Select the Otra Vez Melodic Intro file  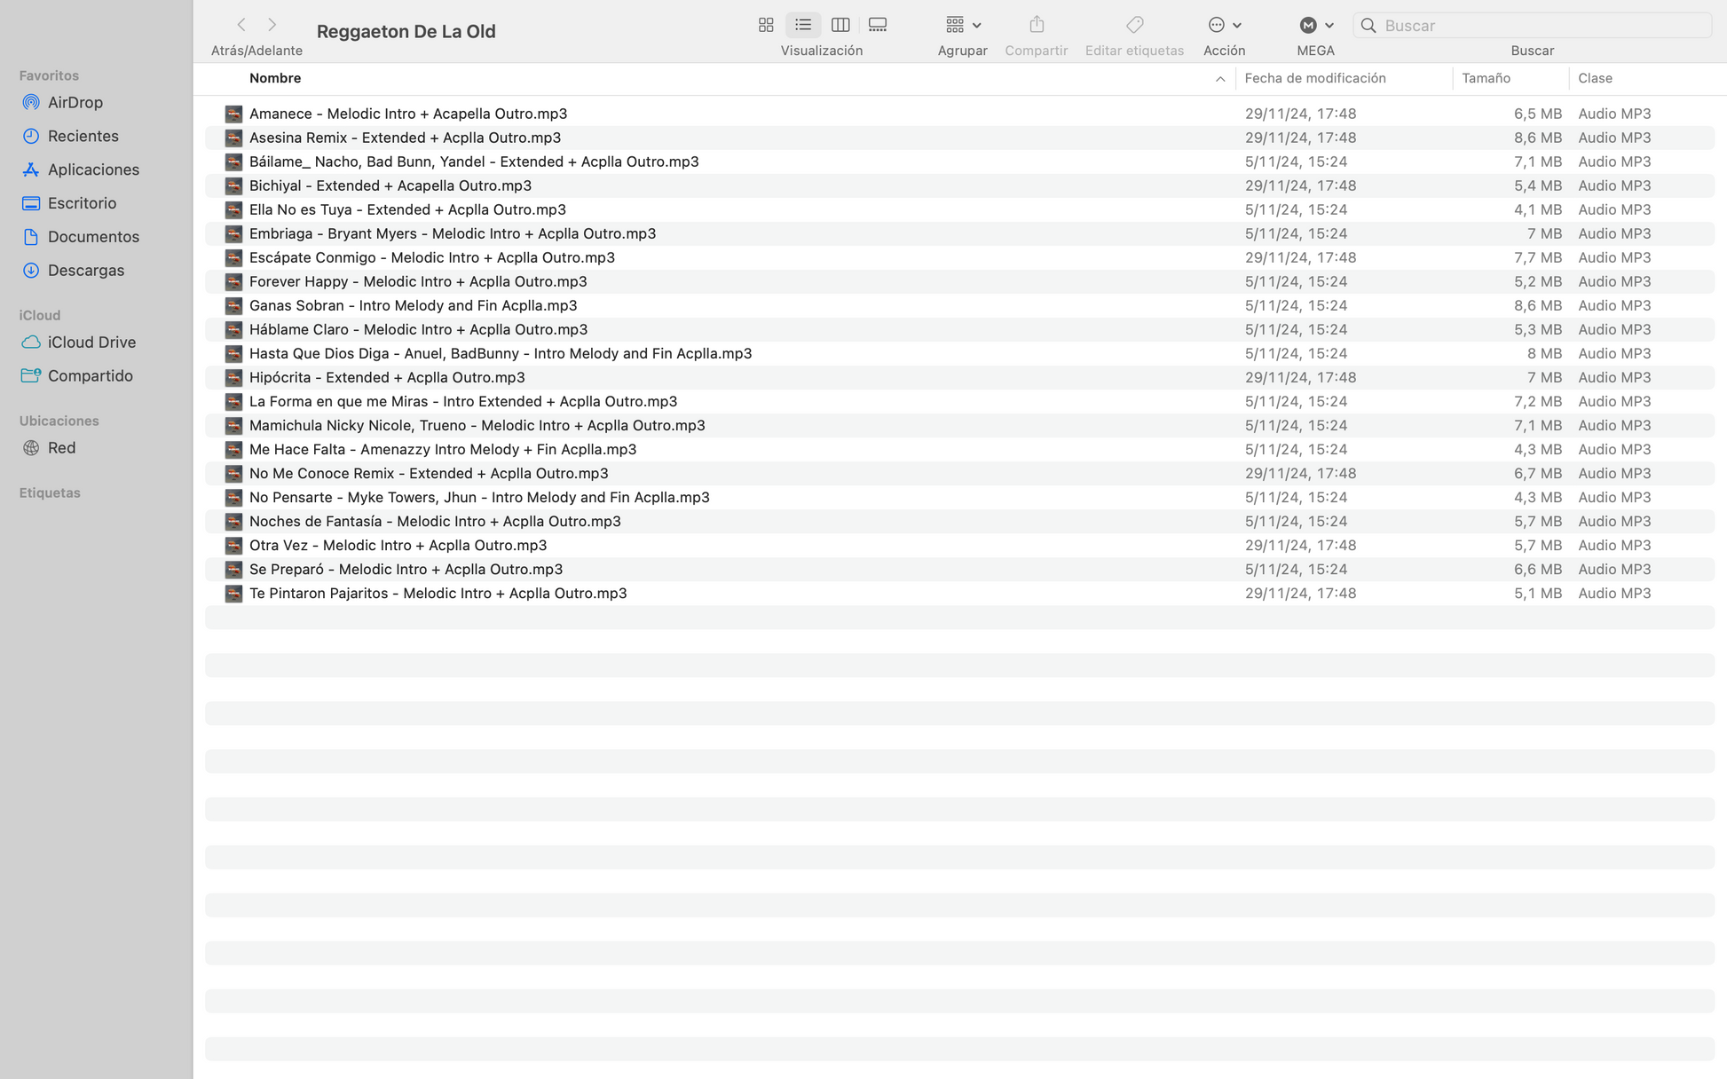(398, 545)
